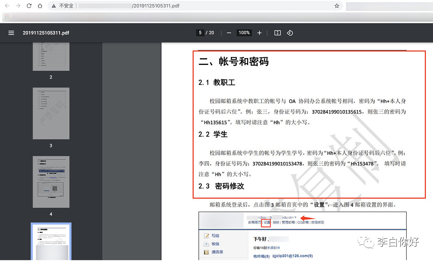
Task: Click the browser forward arrow
Action: pos(18,6)
